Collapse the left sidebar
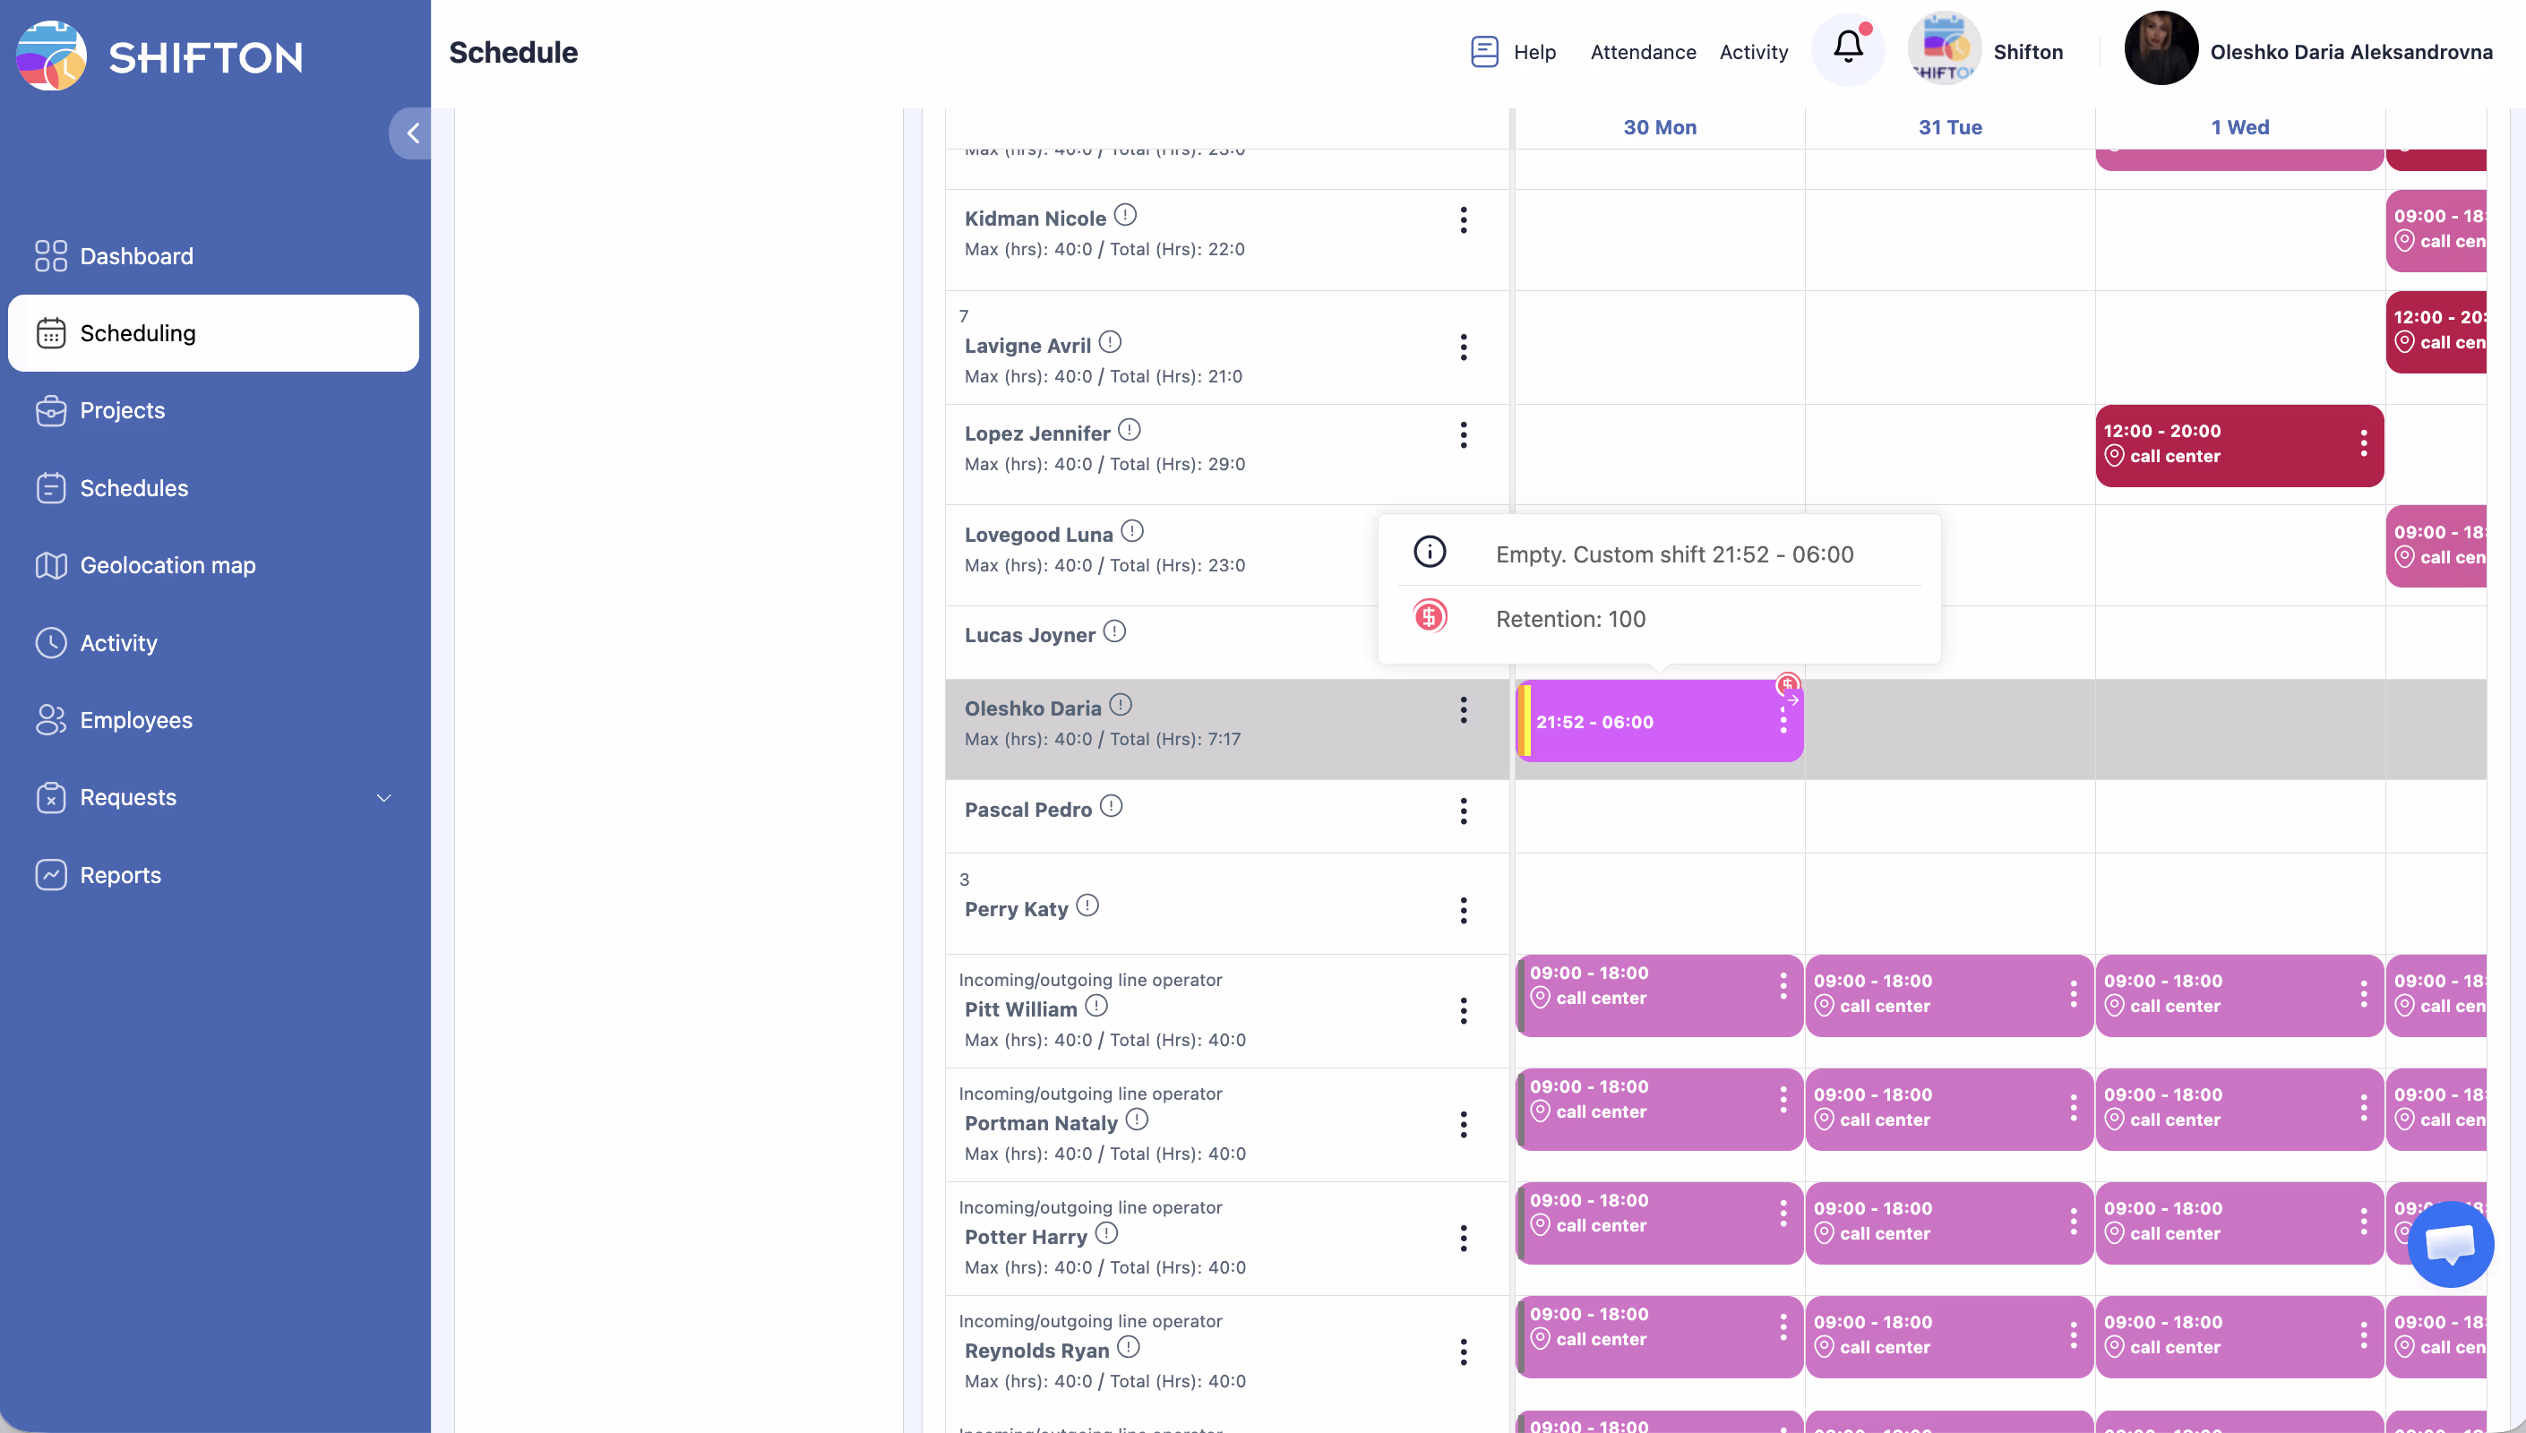This screenshot has height=1433, width=2526. click(x=412, y=133)
